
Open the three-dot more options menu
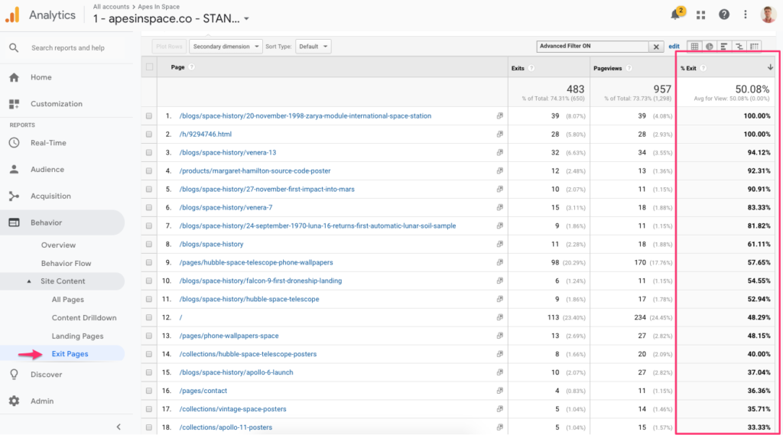[745, 15]
